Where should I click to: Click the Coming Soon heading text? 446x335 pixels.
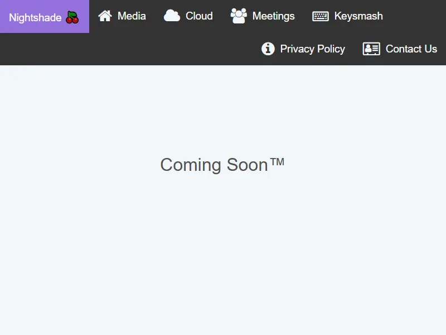[x=222, y=165]
